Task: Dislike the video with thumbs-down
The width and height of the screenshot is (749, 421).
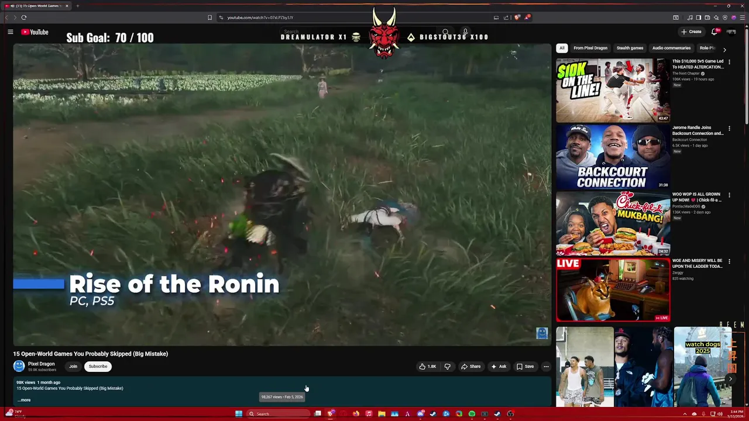Action: point(448,367)
